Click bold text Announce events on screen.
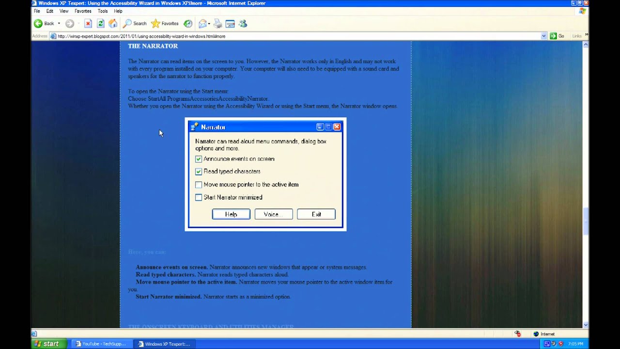This screenshot has height=349, width=620. click(x=171, y=267)
